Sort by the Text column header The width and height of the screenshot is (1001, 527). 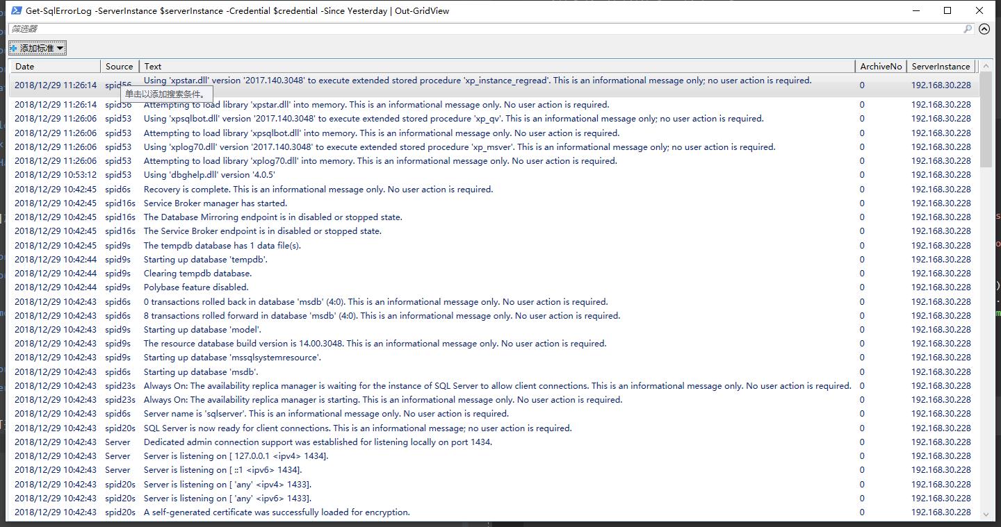(x=497, y=67)
